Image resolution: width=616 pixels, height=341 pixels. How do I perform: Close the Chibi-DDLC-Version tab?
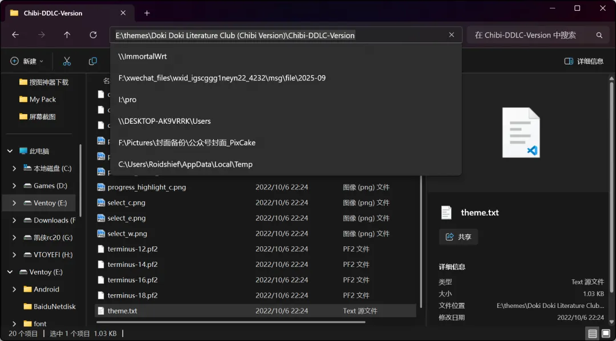(x=123, y=13)
